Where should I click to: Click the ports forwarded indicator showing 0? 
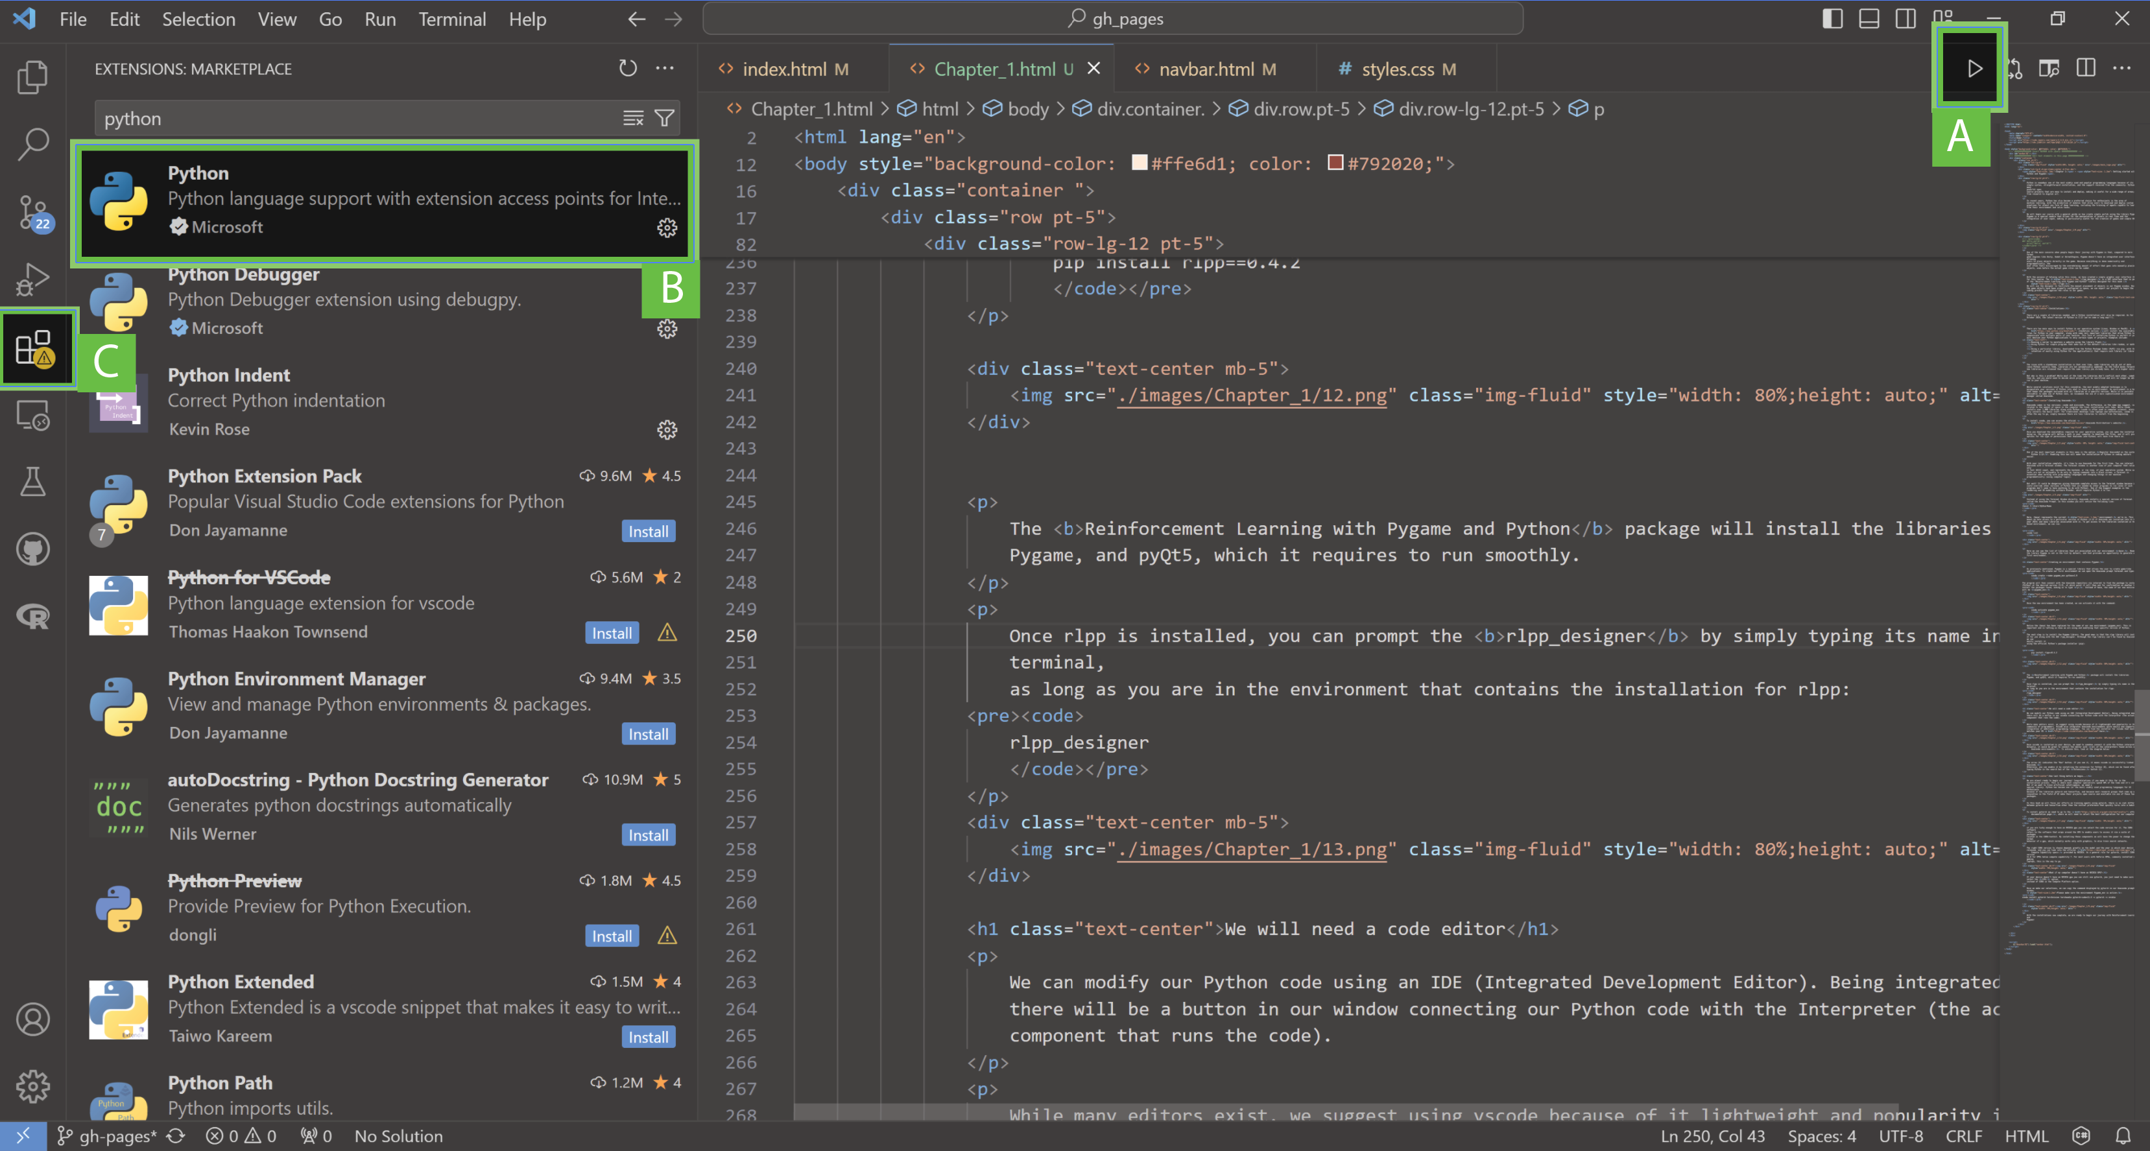coord(317,1136)
